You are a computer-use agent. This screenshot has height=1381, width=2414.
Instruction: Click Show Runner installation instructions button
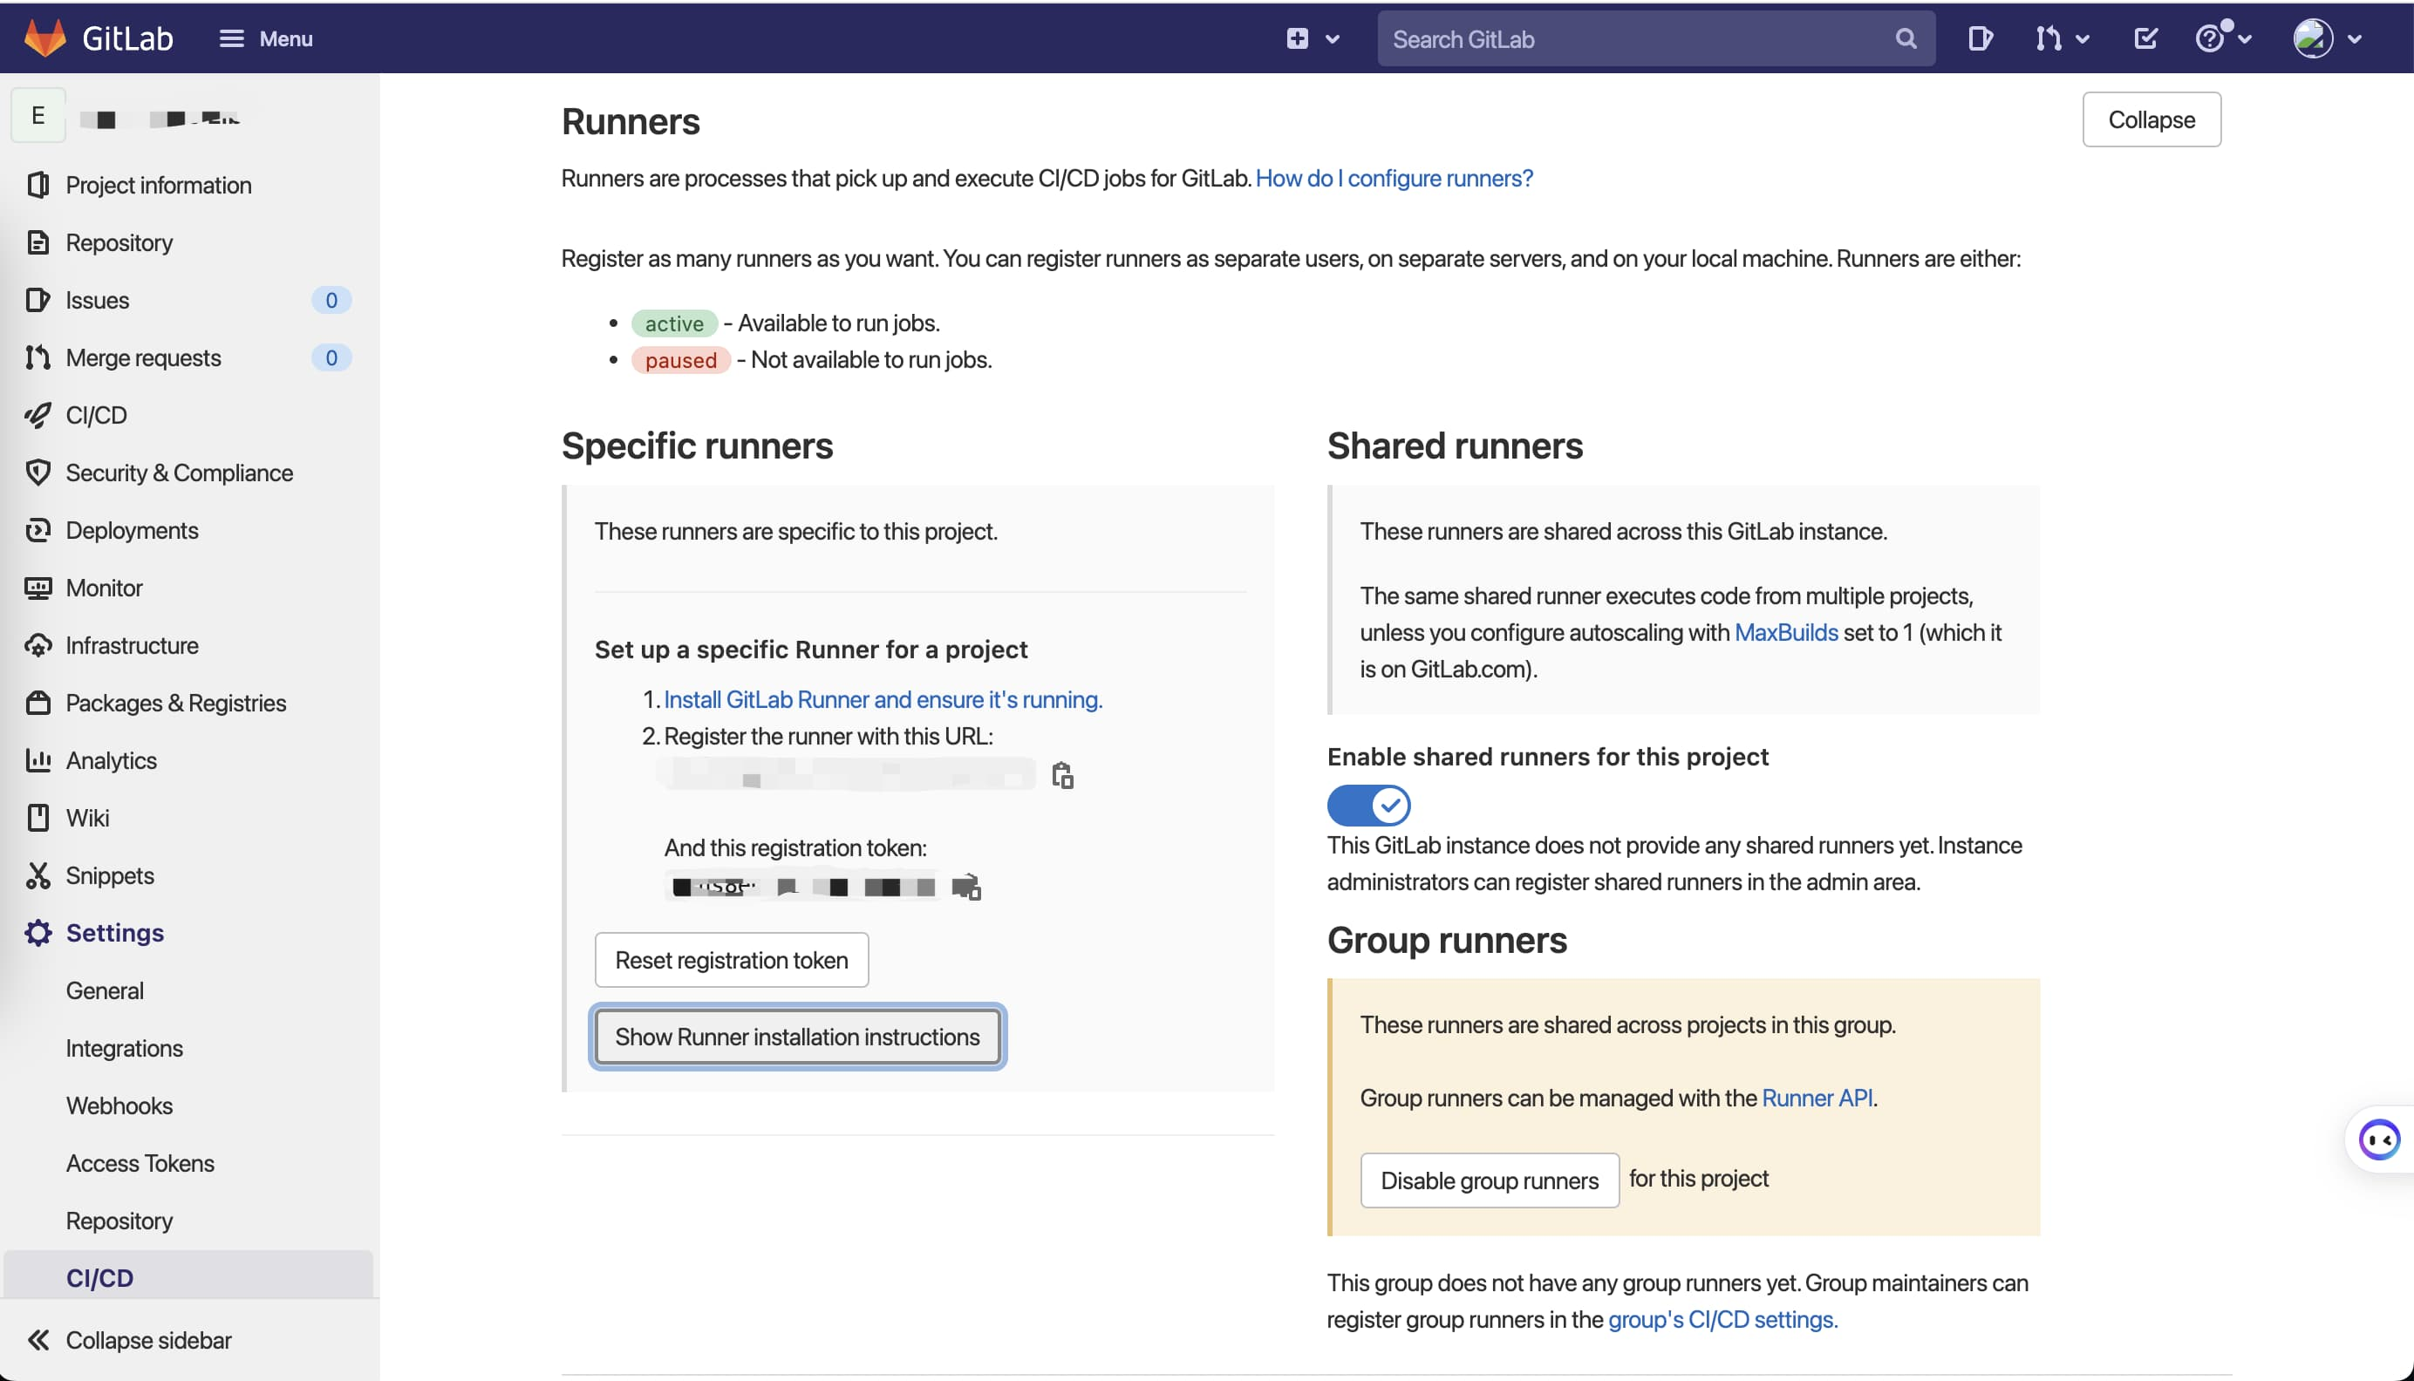click(796, 1036)
